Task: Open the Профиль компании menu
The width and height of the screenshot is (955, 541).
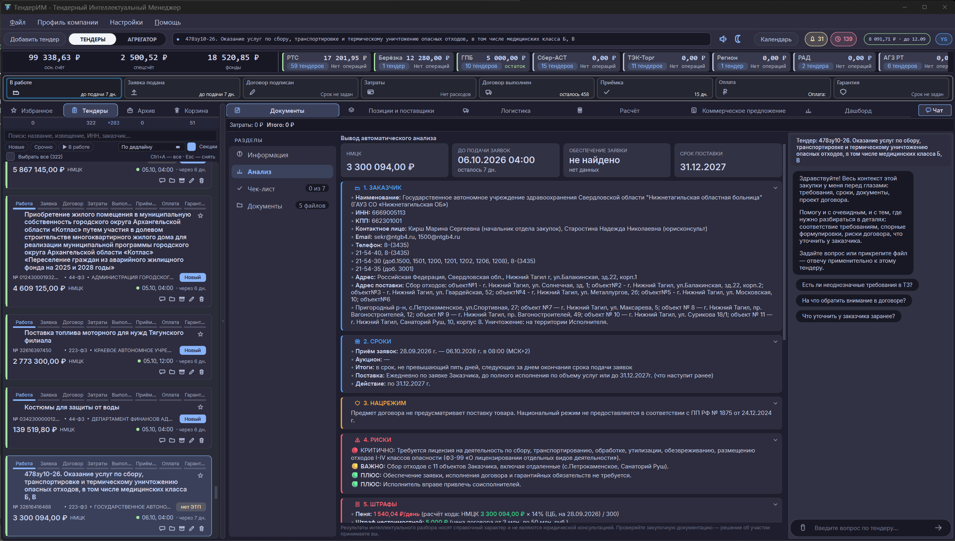Action: [x=68, y=22]
